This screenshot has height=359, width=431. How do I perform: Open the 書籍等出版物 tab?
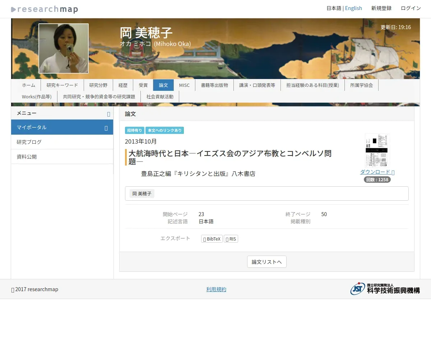coord(214,85)
